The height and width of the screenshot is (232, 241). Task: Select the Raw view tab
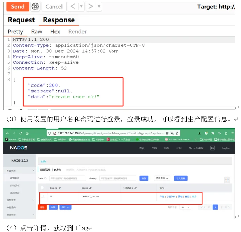(37, 32)
